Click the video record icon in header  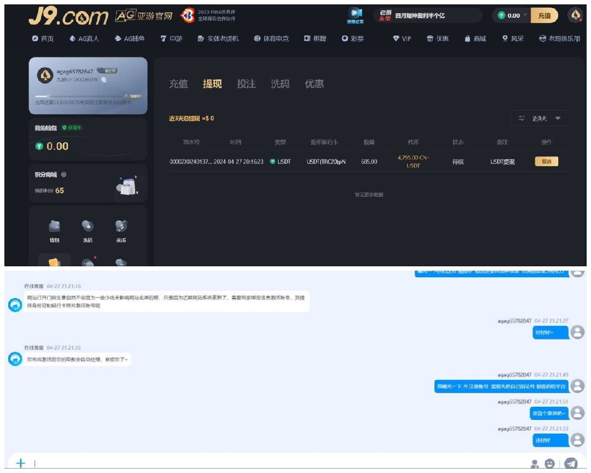point(355,14)
